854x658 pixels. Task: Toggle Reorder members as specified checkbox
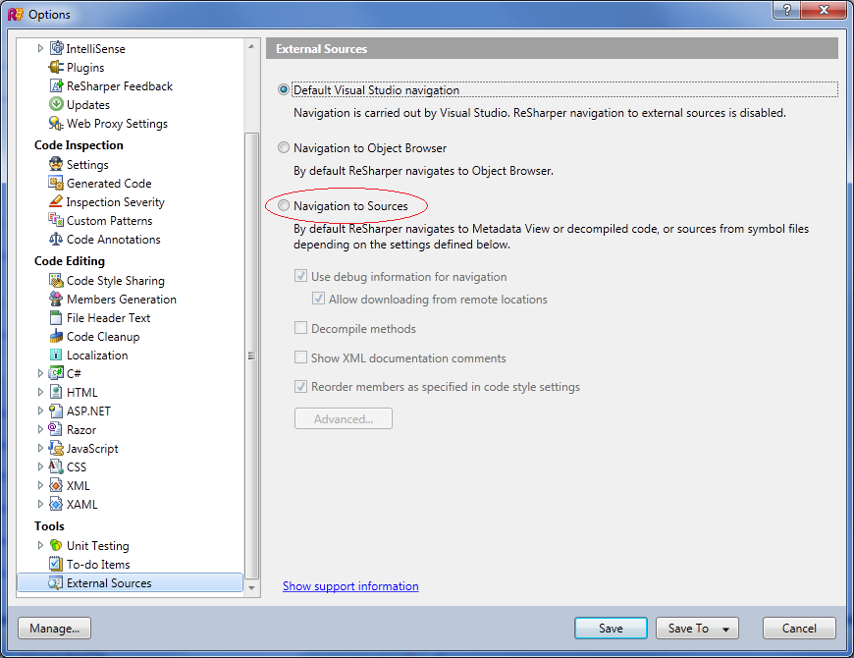pyautogui.click(x=300, y=386)
